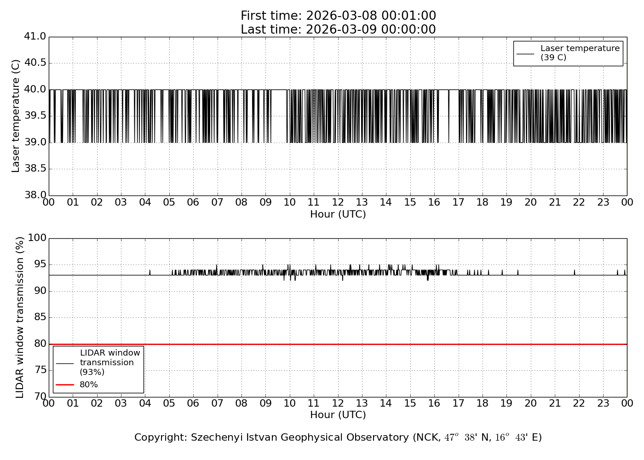Viewport: 644px width, 460px height.
Task: Click the Szechenyi Istvan Geophysical Observatory copyright text
Action: (x=338, y=437)
